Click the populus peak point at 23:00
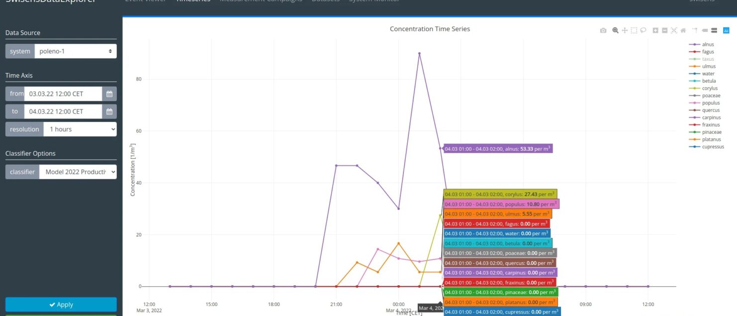This screenshot has height=316, width=737. tap(378, 249)
